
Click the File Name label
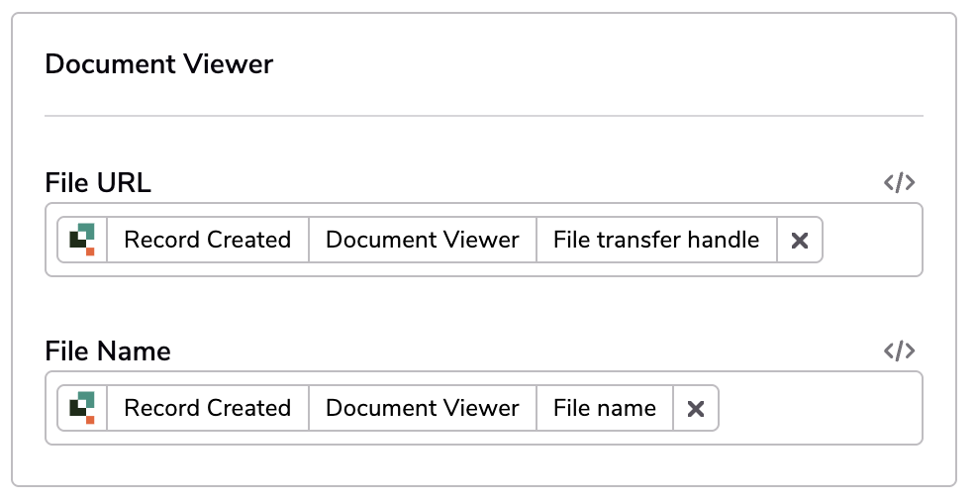point(108,351)
